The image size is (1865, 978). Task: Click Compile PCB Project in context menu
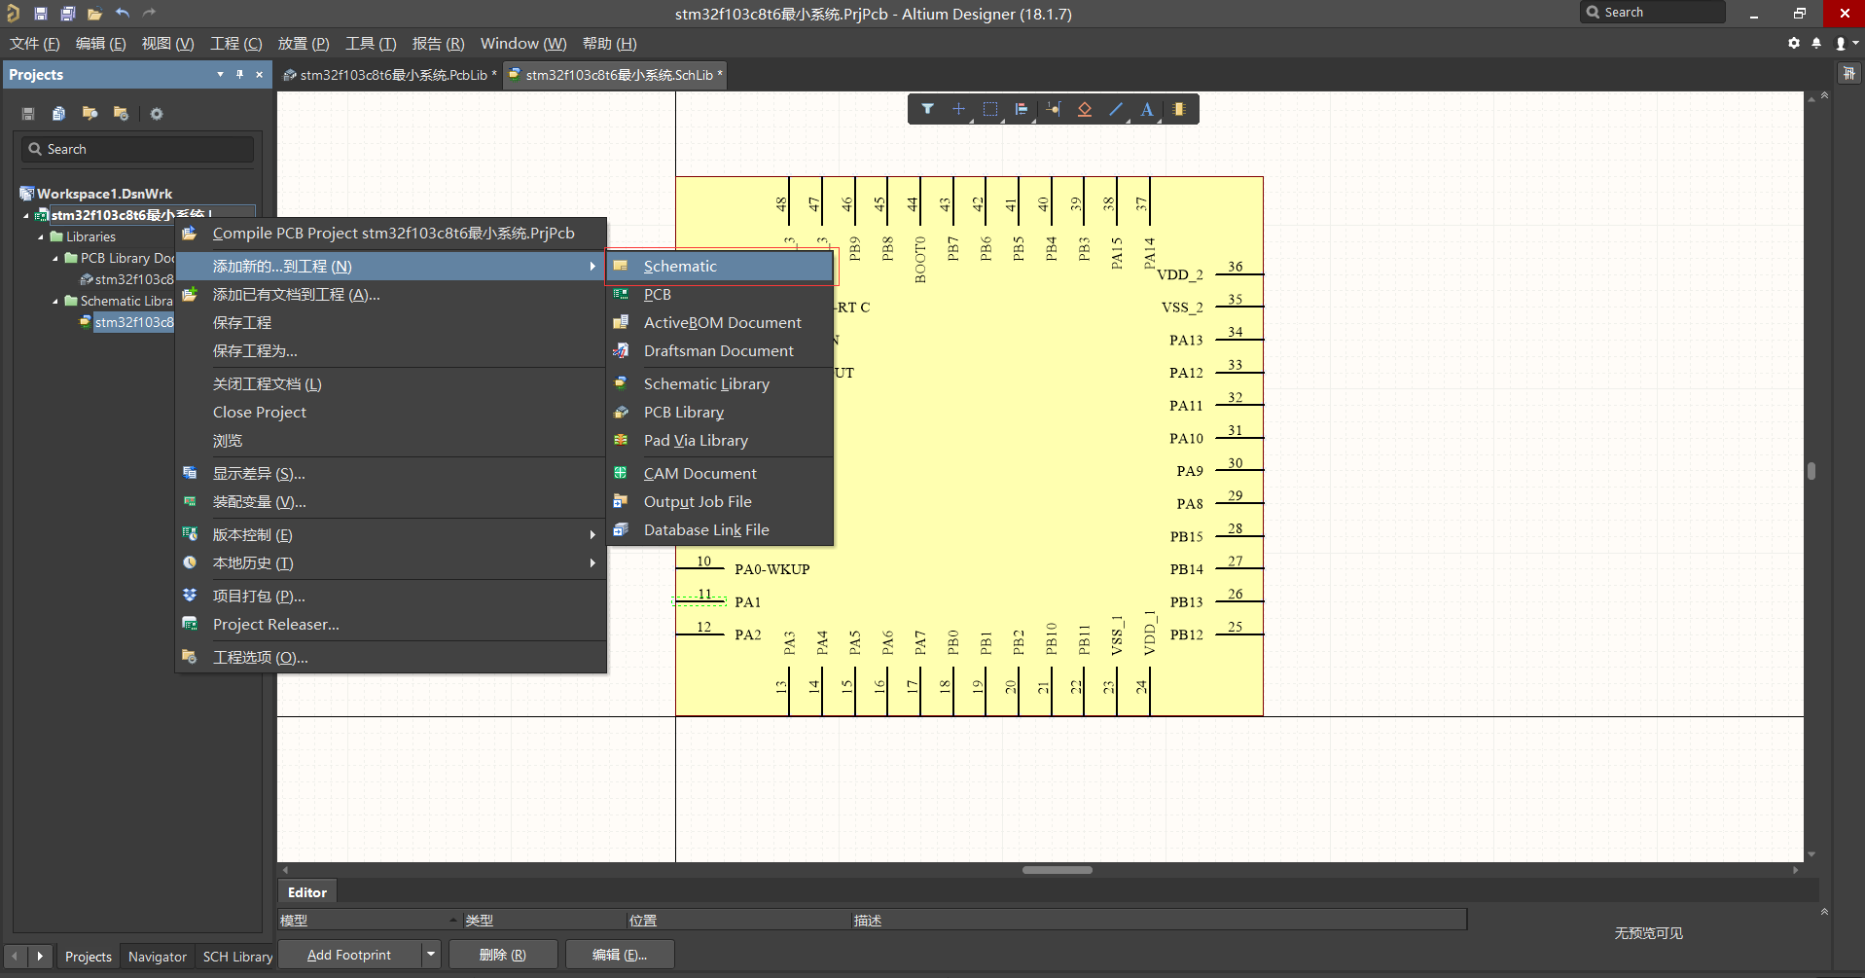pyautogui.click(x=391, y=233)
